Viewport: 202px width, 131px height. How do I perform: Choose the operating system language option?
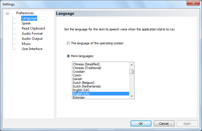pyautogui.click(x=68, y=43)
